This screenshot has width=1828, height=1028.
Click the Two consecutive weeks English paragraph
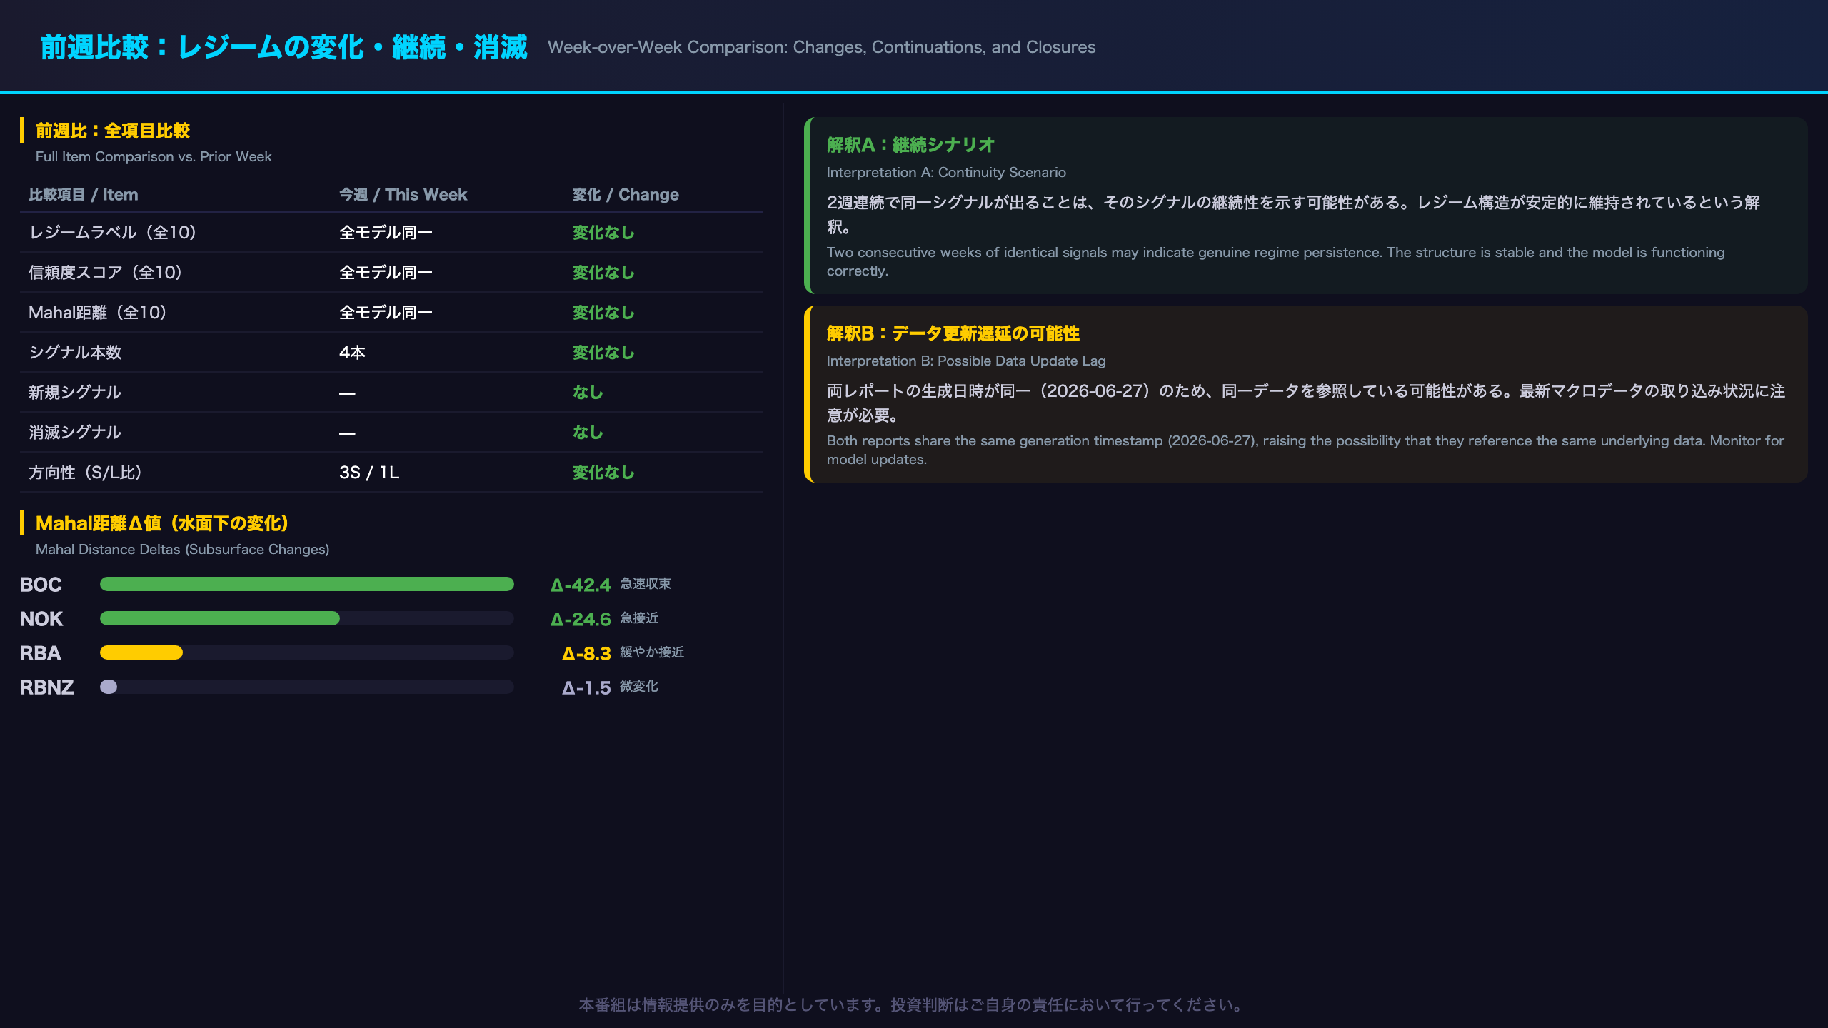coord(1276,261)
